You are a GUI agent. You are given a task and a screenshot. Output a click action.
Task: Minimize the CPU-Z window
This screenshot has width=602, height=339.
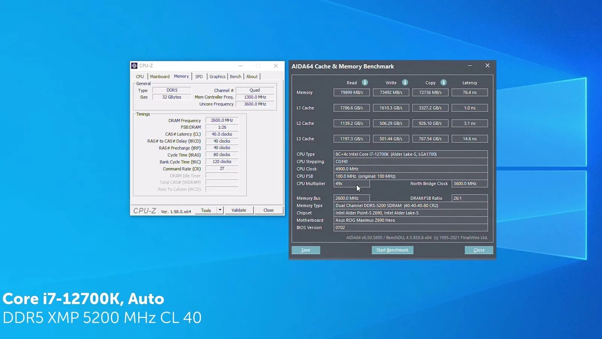(x=241, y=66)
